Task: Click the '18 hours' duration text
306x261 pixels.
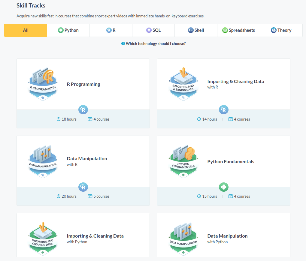Action: coord(69,119)
